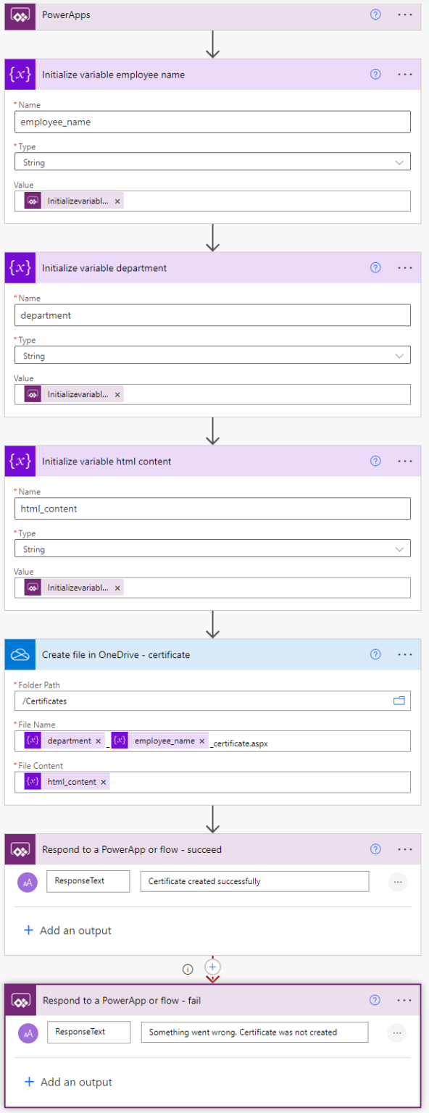Viewport: 429px width, 1113px height.
Task: Click the Certificate created successfully text field
Action: 254,881
